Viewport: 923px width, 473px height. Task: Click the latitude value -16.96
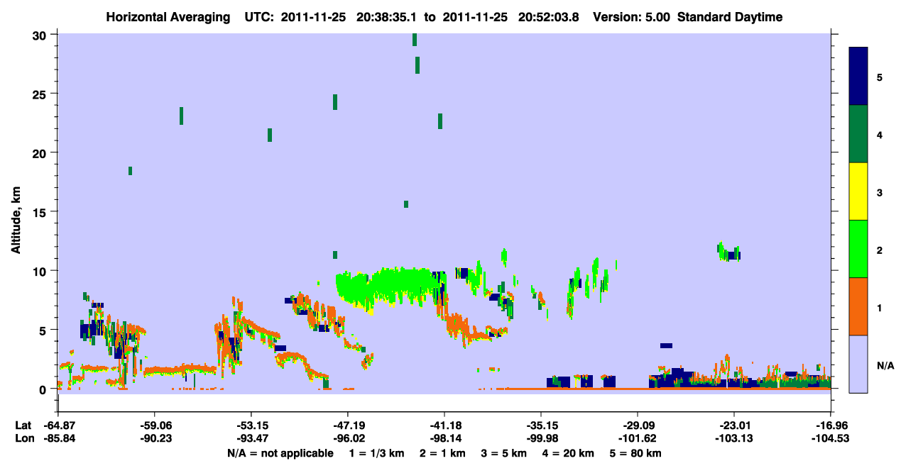[x=831, y=425]
